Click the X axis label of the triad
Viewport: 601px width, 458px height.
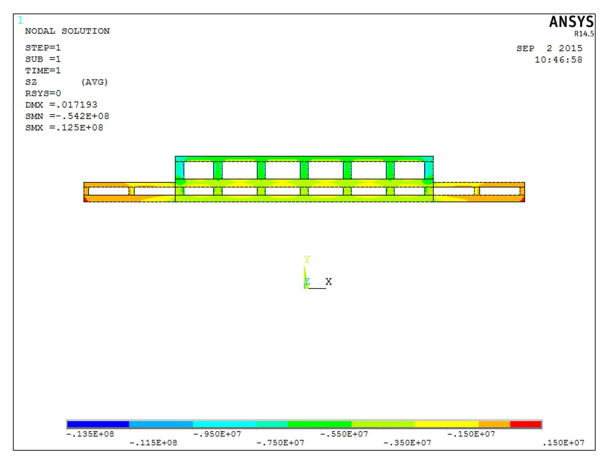(329, 281)
